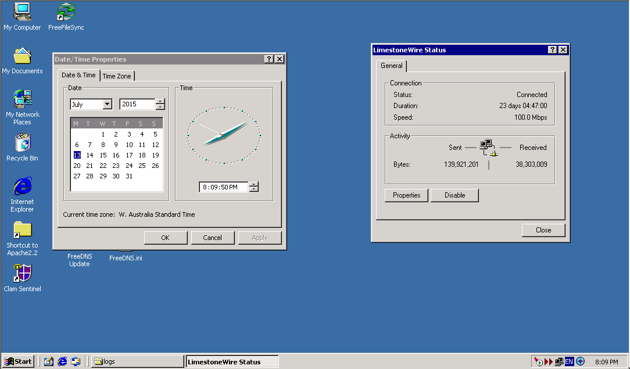Image resolution: width=630 pixels, height=369 pixels.
Task: Click the round blue compass tray icon
Action: (x=580, y=361)
